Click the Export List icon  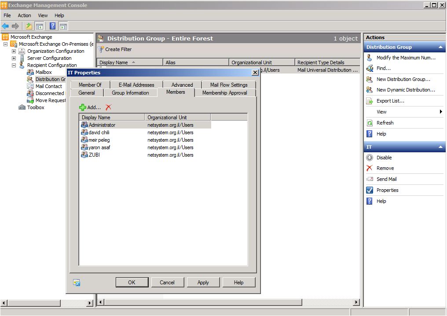pos(370,101)
